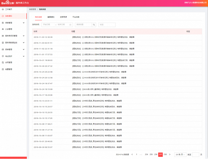Open message dated 2019-10-01 20:40:05
Image resolution: width=208 pixels, height=159 pixels.
click(x=117, y=141)
